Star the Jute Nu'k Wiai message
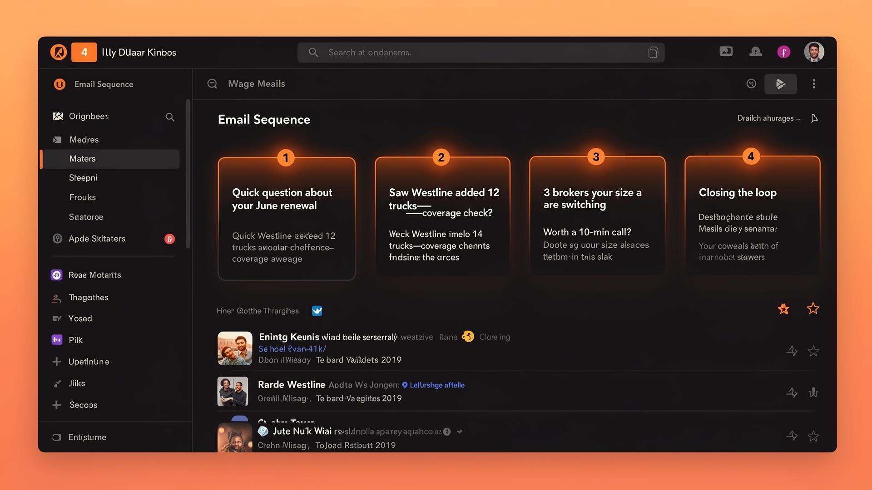The height and width of the screenshot is (490, 872). pyautogui.click(x=813, y=436)
